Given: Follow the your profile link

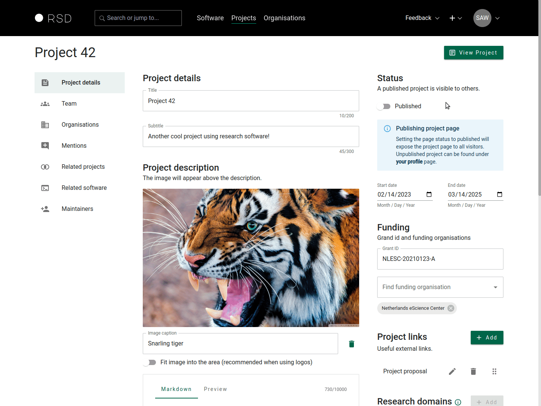Looking at the screenshot, I should pos(409,162).
